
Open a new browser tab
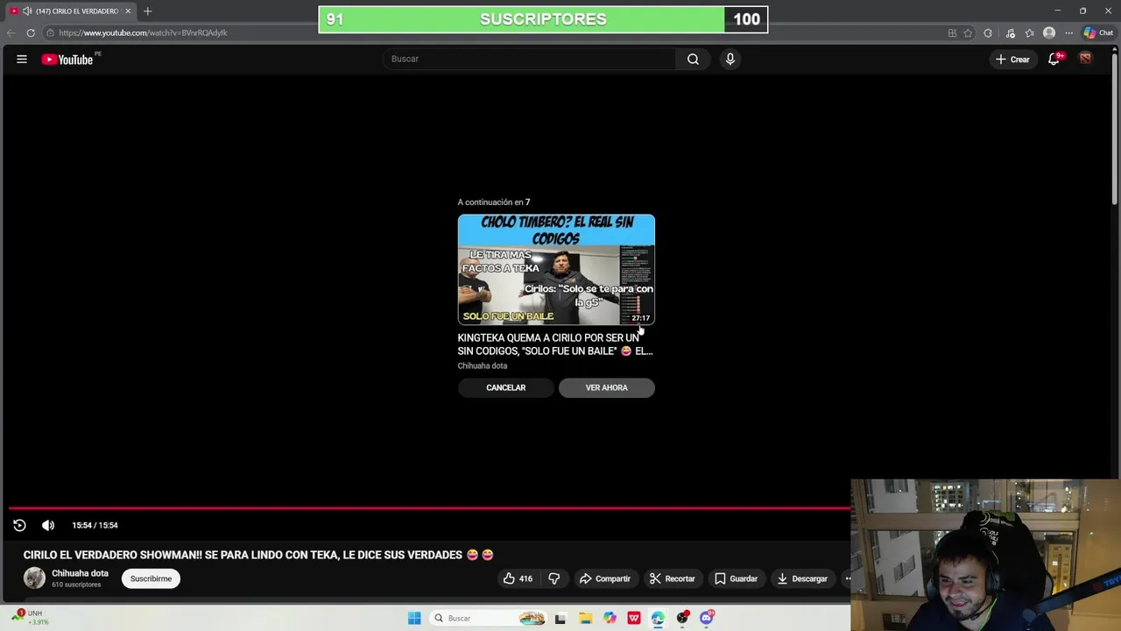[x=147, y=11]
